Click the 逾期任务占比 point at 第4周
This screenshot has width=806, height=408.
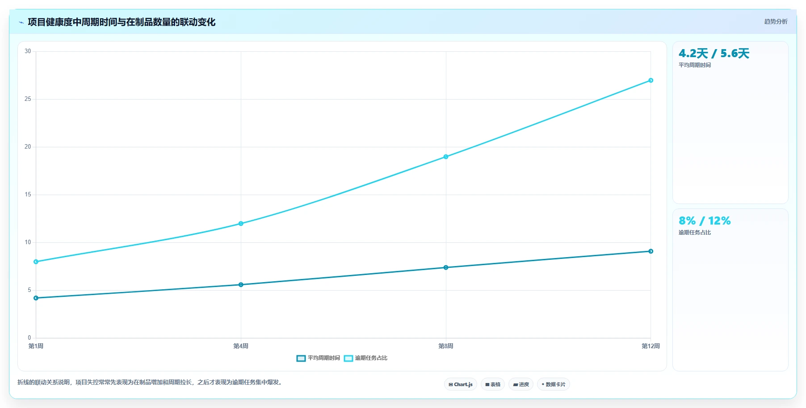pos(241,224)
